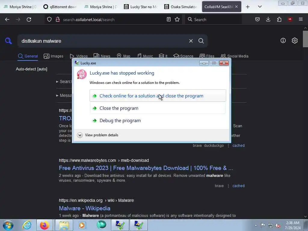
Task: Switch to the Lucky Star no Mori tab
Action: (x=141, y=7)
